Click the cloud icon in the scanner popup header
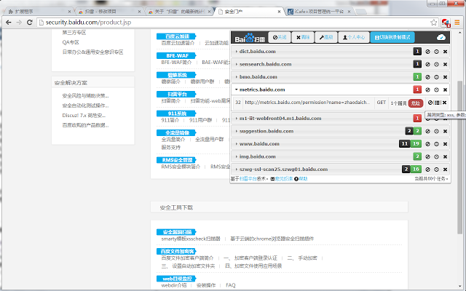This screenshot has width=466, height=291. coord(441,37)
